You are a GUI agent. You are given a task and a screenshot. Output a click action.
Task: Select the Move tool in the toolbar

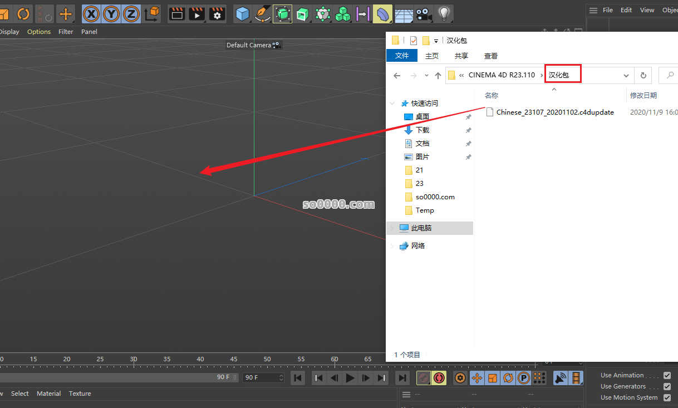pyautogui.click(x=66, y=13)
